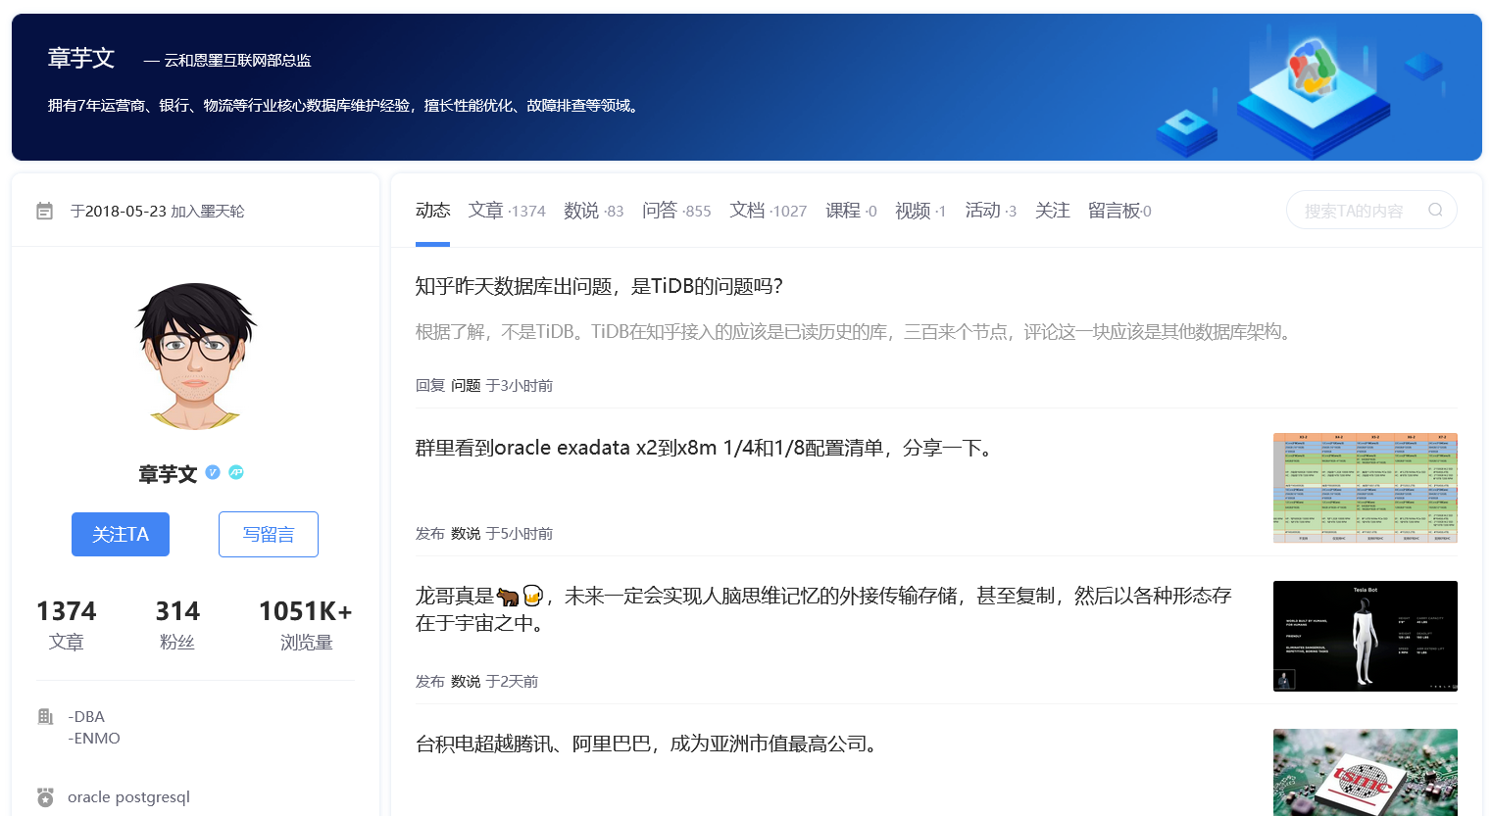The image size is (1491, 816).
Task: Click 问题 label in first post footer
Action: click(466, 386)
